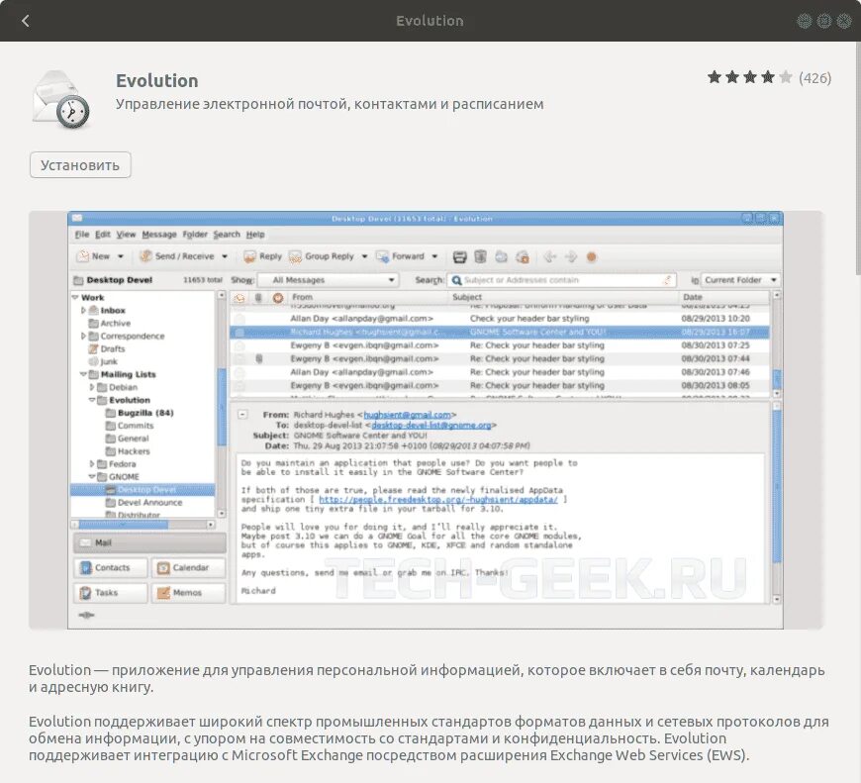Viewport: 861px width, 783px height.
Task: Collapse message headers with minus button
Action: point(242,415)
